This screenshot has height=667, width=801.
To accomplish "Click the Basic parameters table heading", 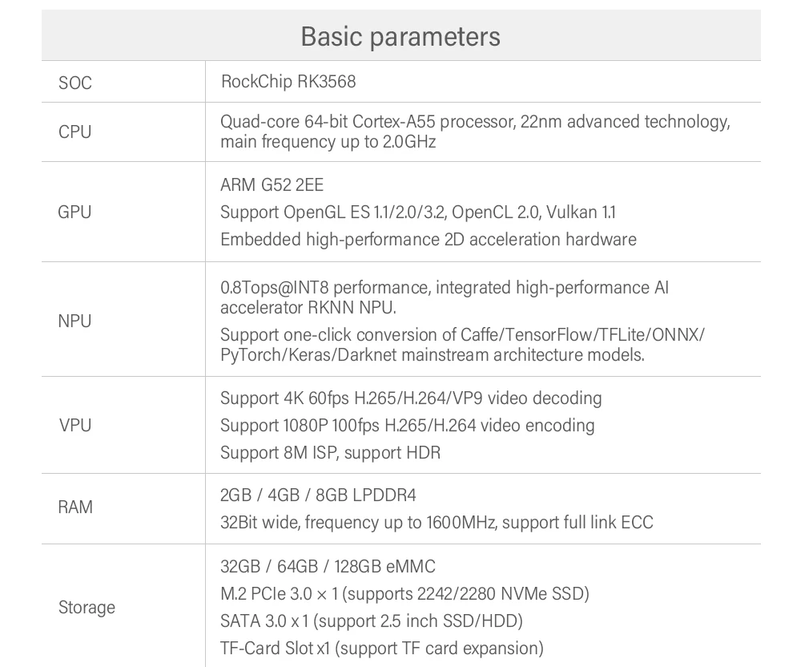I will 400,36.
